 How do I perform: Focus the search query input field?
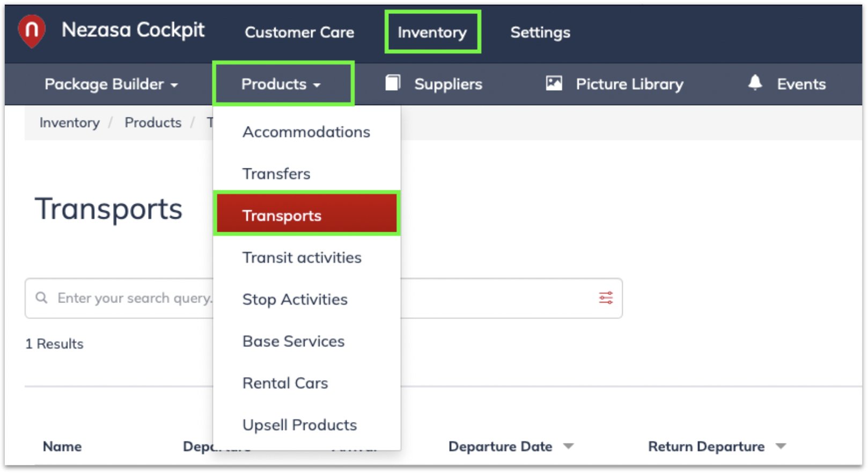[134, 298]
